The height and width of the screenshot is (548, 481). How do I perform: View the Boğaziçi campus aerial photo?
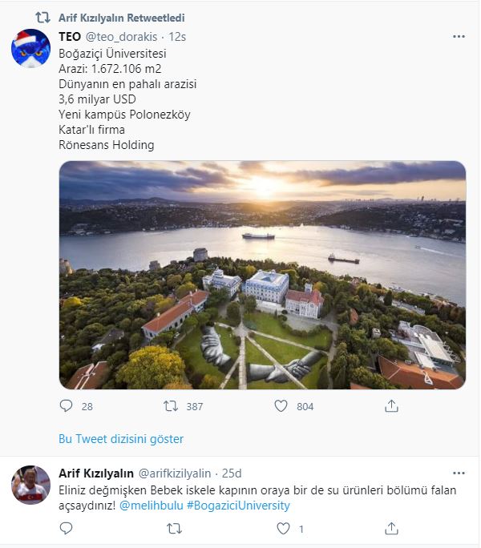pos(262,275)
